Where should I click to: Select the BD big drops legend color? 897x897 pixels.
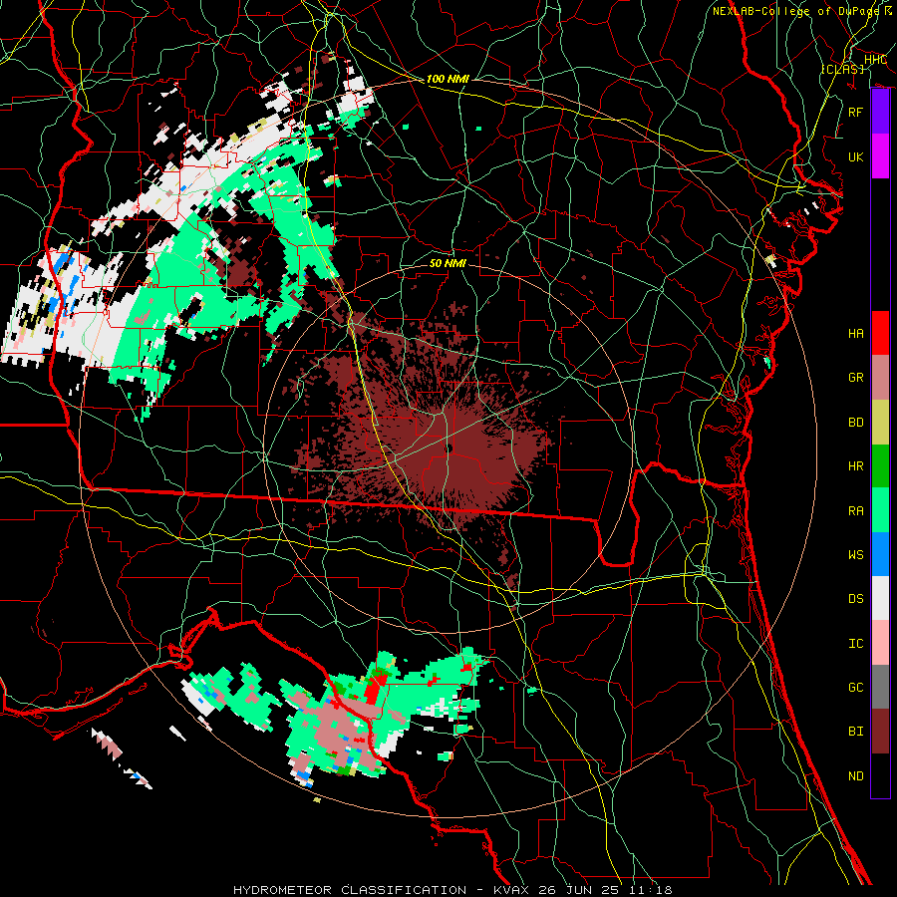[x=880, y=422]
